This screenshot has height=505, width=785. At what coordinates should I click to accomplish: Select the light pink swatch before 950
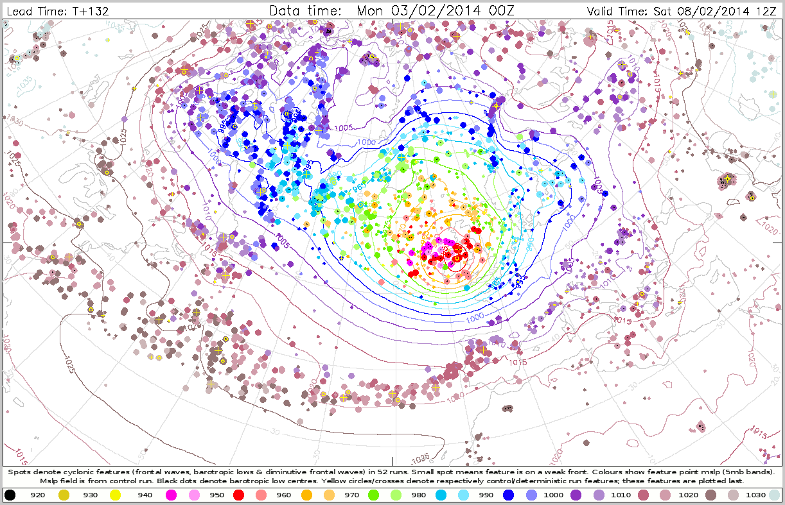(x=194, y=495)
